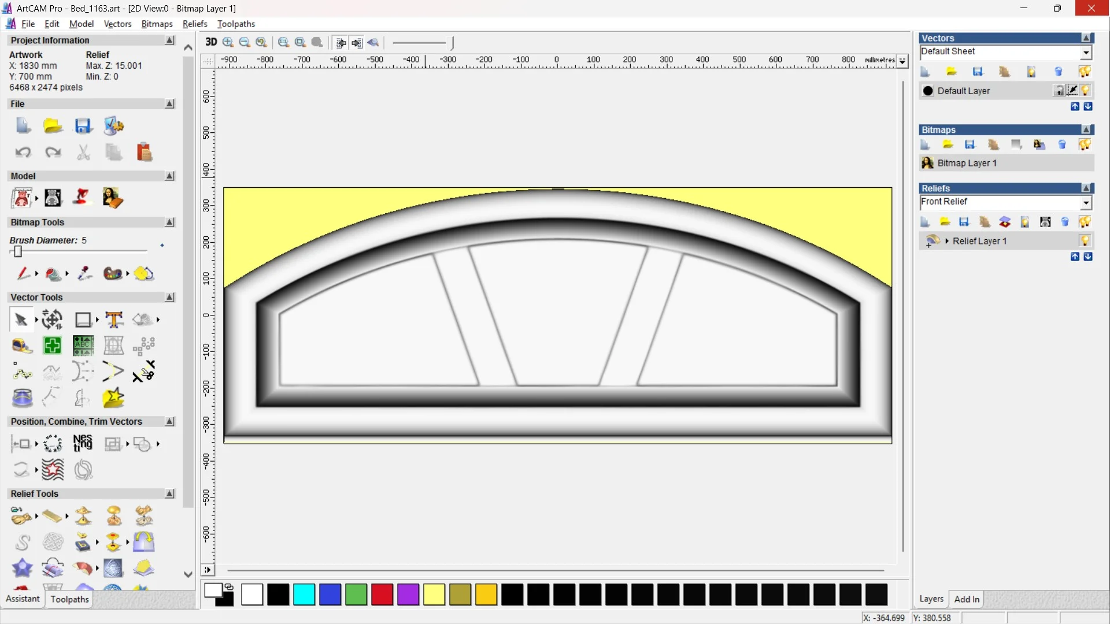Select the Paint brush bitmap tool
The image size is (1110, 624).
[23, 273]
